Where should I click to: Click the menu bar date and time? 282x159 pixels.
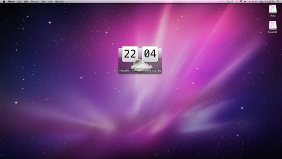point(267,1)
